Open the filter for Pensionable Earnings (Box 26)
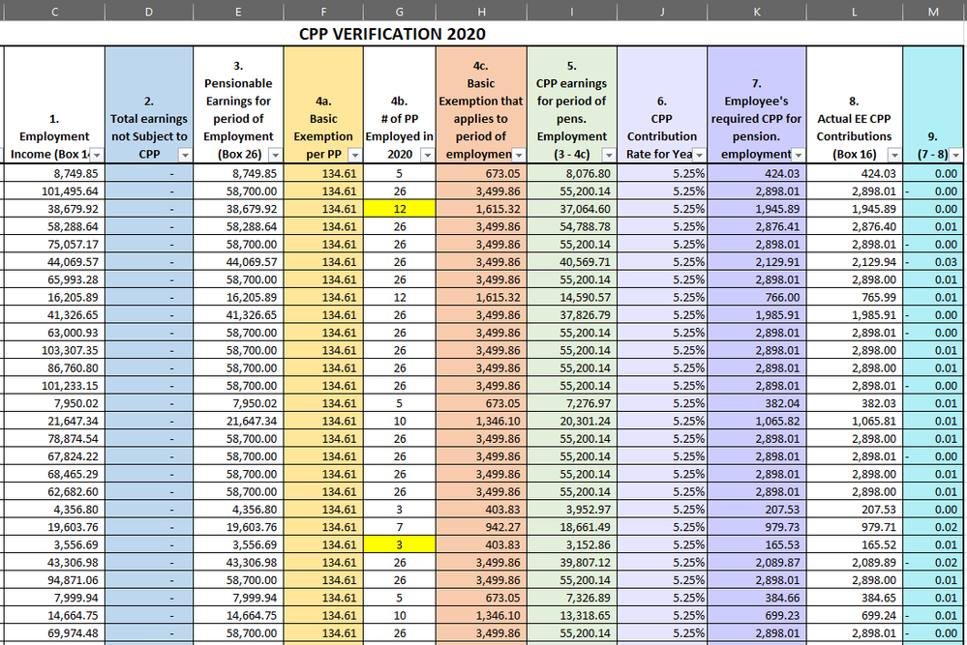Viewport: 967px width, 645px height. click(x=274, y=157)
